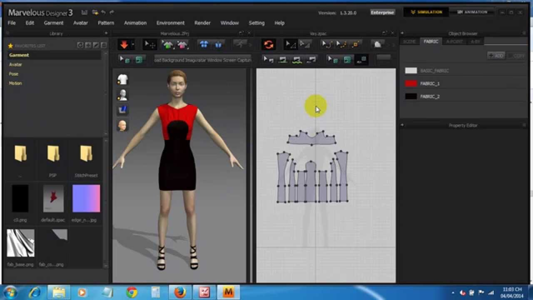The height and width of the screenshot is (300, 533).
Task: Toggle ANIMATION mode button
Action: (x=472, y=12)
